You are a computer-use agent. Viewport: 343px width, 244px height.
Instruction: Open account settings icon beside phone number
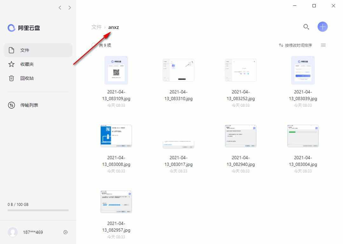pos(65,232)
